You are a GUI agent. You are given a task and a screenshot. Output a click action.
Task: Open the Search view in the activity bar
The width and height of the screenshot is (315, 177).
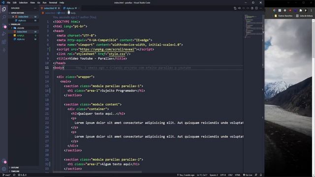point(4,17)
